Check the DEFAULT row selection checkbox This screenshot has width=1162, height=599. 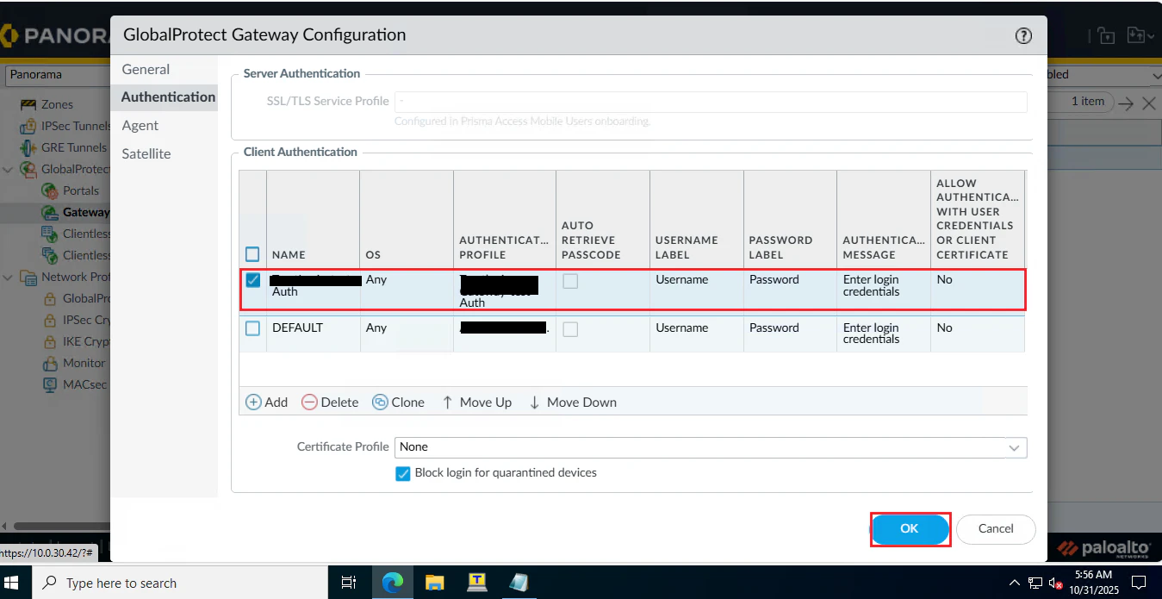pos(252,328)
